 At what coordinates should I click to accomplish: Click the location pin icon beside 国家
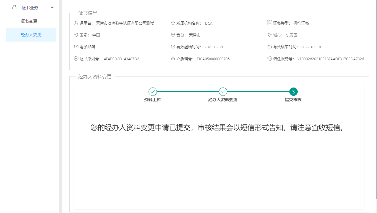(76, 35)
